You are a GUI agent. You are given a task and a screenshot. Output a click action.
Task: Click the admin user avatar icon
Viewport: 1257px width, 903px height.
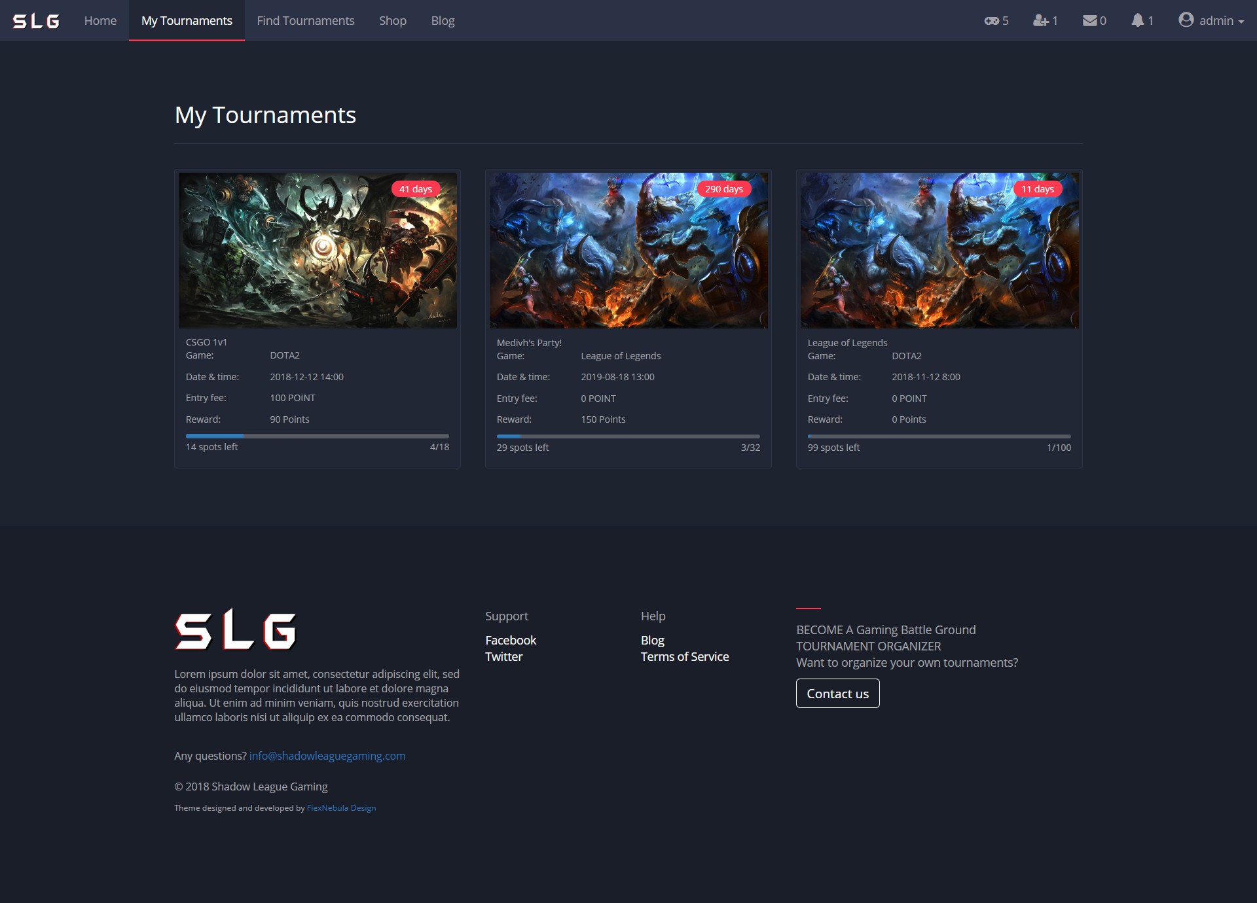pyautogui.click(x=1186, y=20)
